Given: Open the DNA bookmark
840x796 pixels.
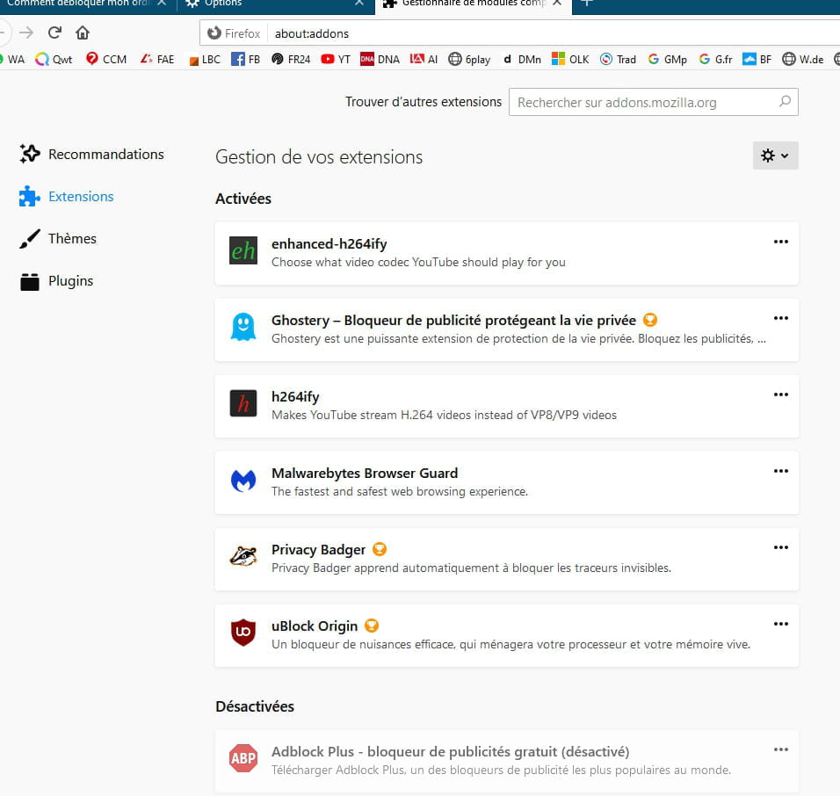Looking at the screenshot, I should (380, 59).
